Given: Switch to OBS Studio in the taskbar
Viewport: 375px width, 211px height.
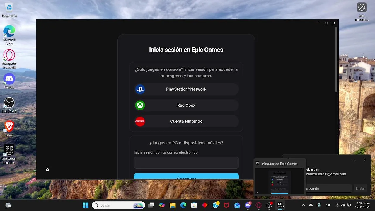Looking at the screenshot, I should 269,205.
